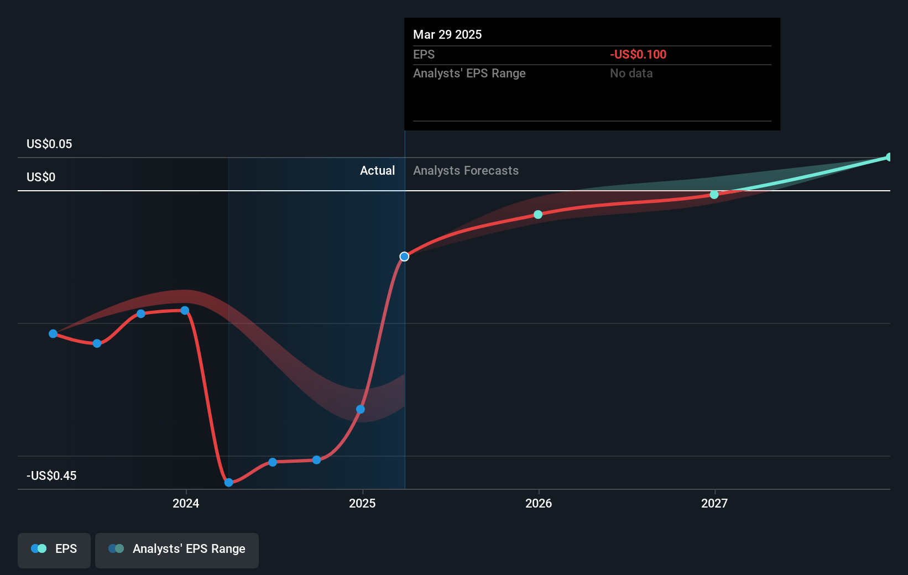
Task: Click the 2026 forecast EPS data point
Action: pos(538,215)
